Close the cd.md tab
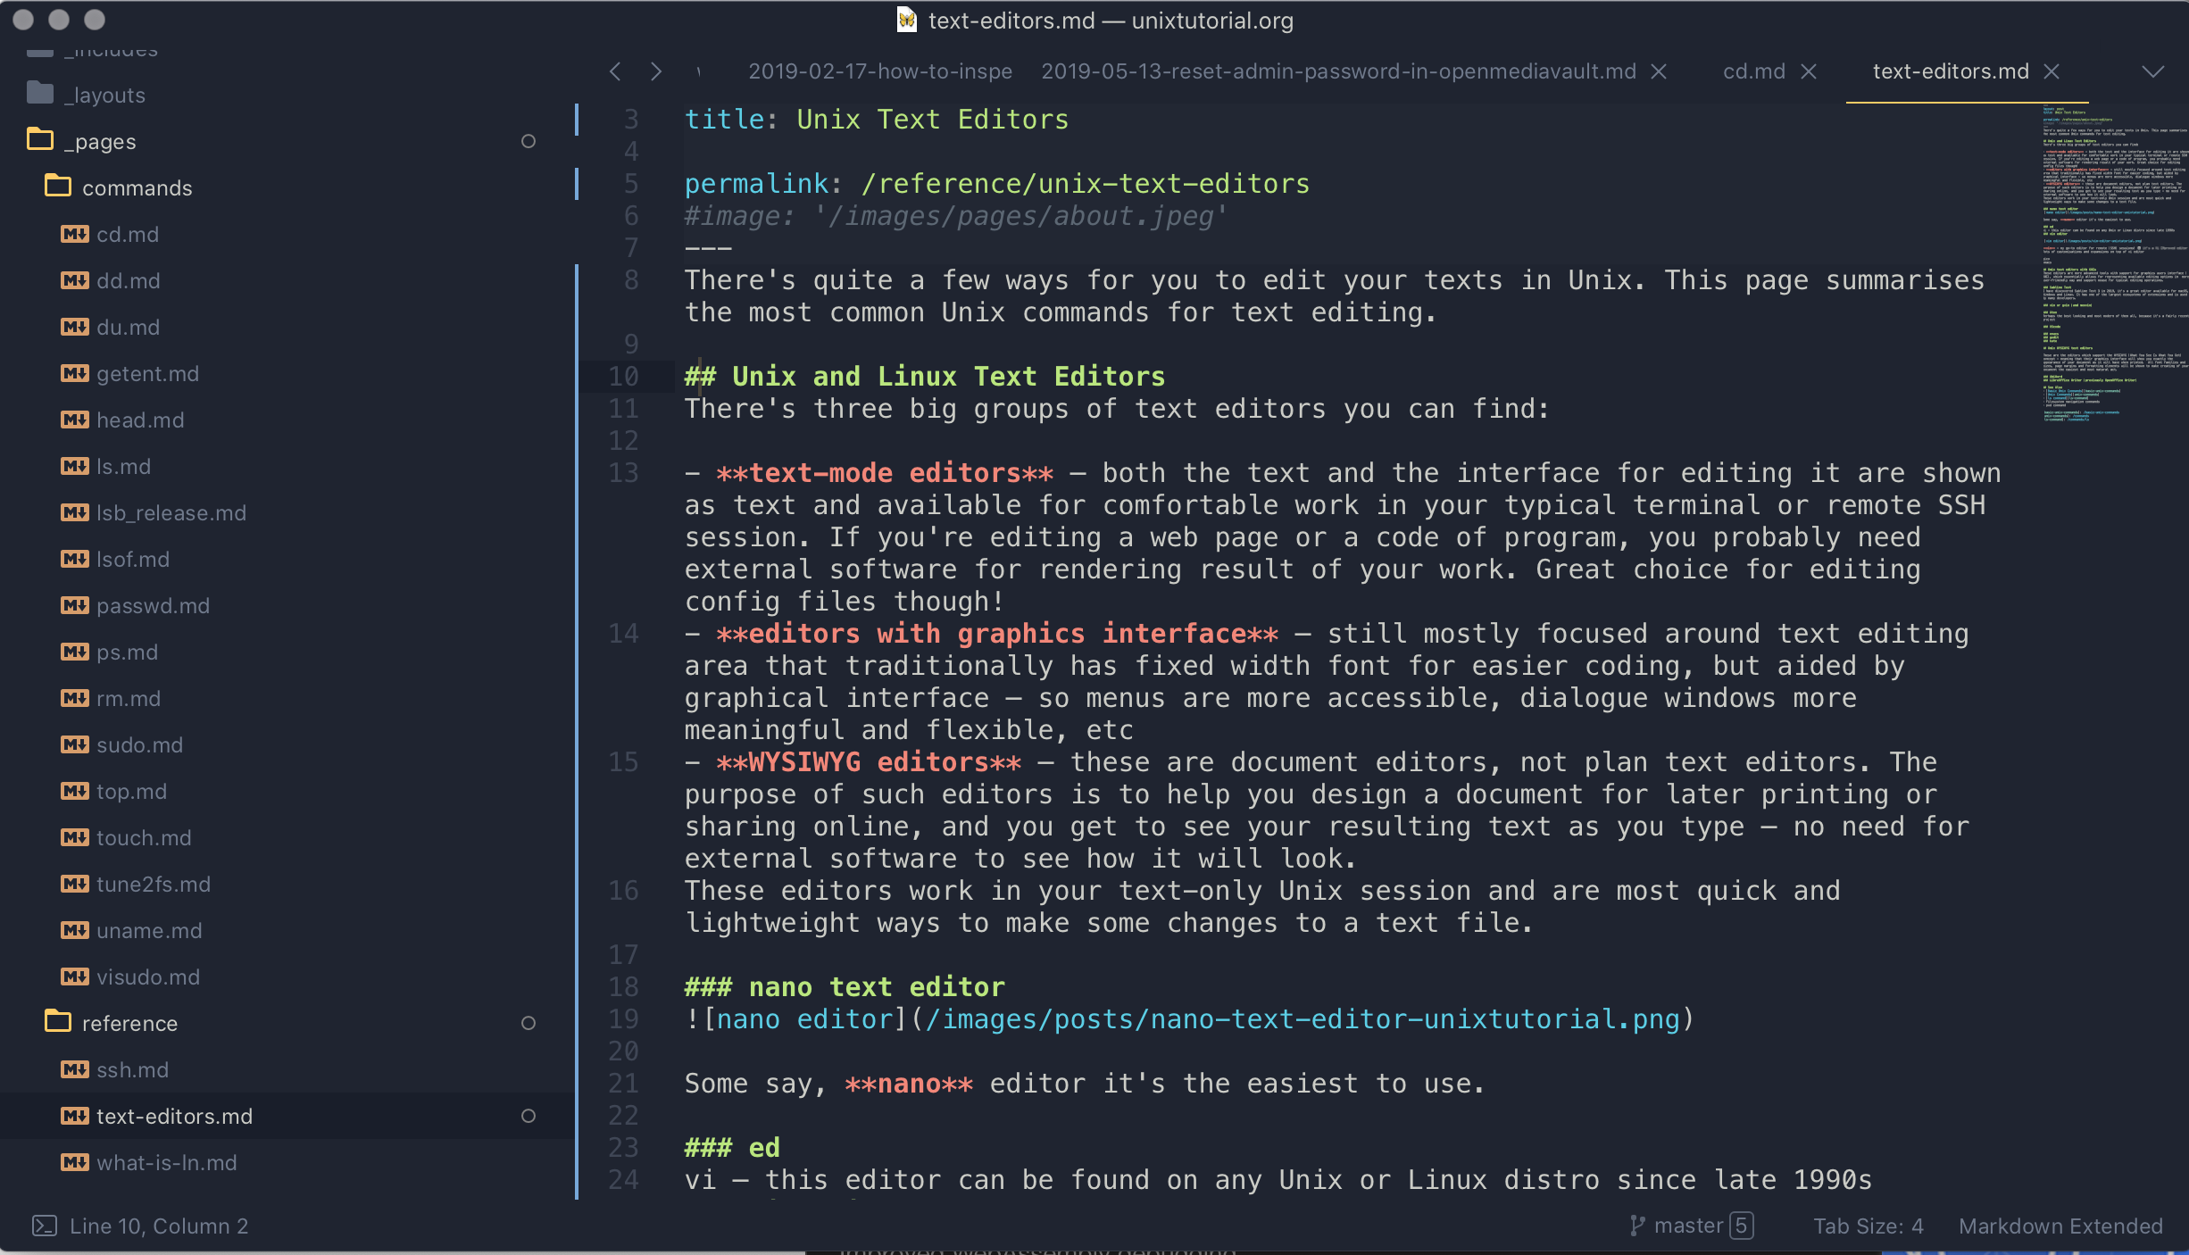The height and width of the screenshot is (1255, 2189). click(1810, 71)
